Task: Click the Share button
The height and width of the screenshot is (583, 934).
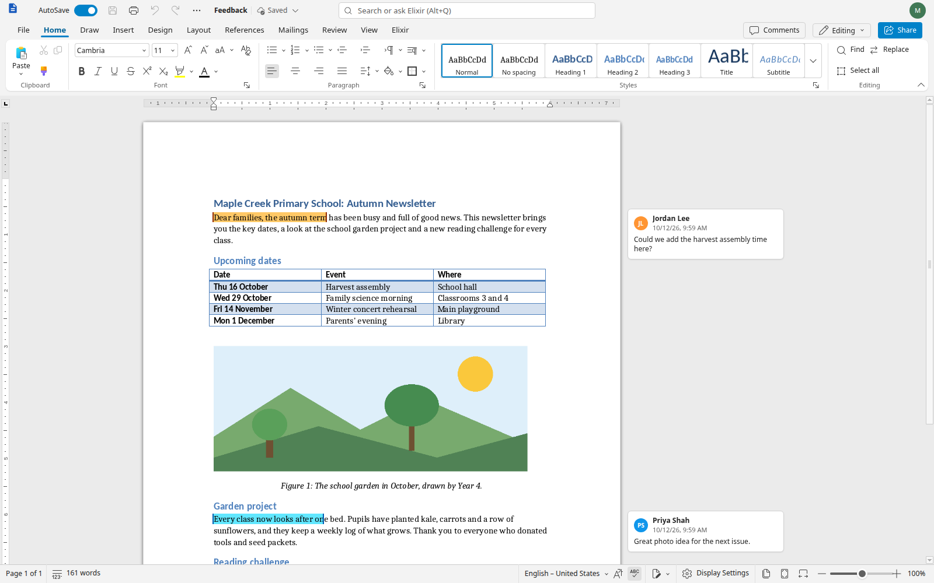Action: pos(900,30)
